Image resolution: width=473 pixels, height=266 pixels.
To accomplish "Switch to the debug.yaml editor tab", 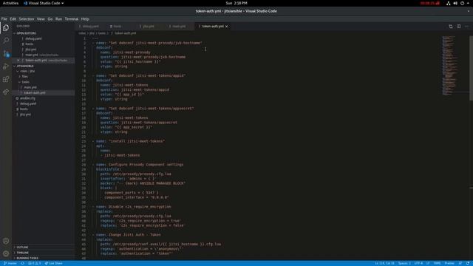I will click(90, 27).
